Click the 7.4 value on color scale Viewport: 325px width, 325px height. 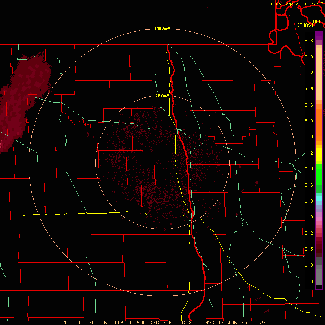pyautogui.click(x=309, y=89)
